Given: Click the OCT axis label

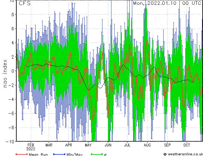Looking at the screenshot, I should tap(187, 145).
